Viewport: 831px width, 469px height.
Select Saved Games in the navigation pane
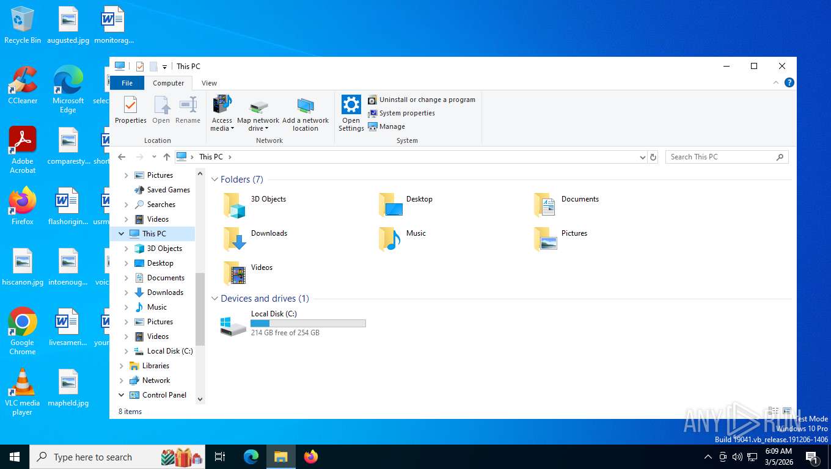(162, 190)
